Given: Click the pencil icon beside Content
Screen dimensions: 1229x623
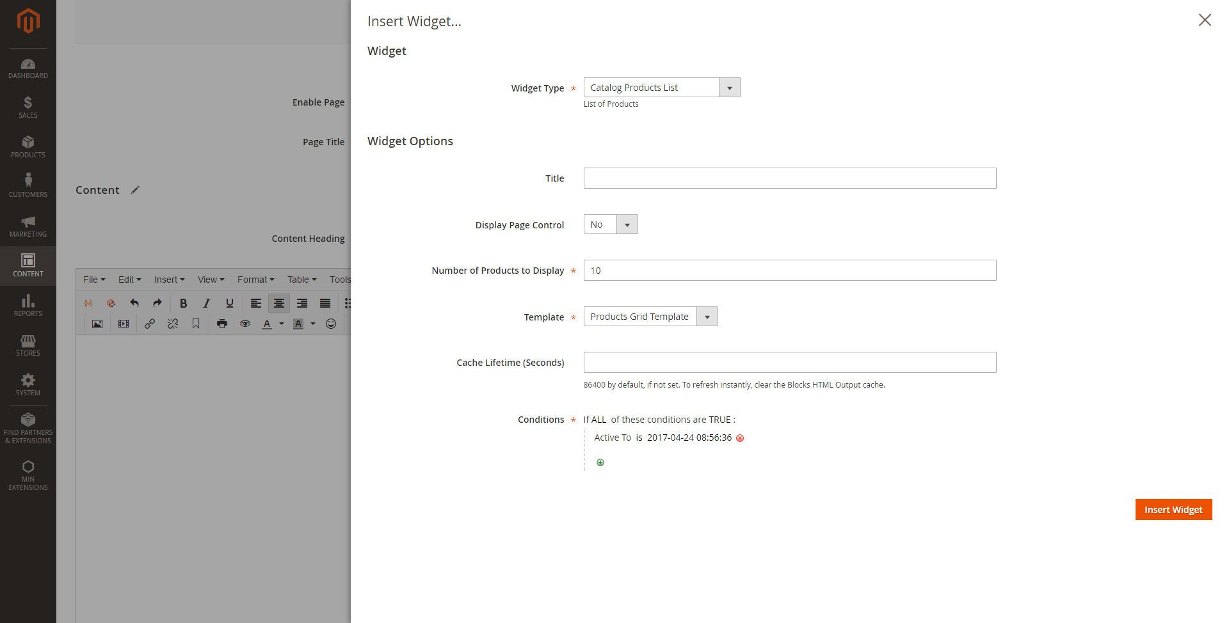Looking at the screenshot, I should point(135,190).
